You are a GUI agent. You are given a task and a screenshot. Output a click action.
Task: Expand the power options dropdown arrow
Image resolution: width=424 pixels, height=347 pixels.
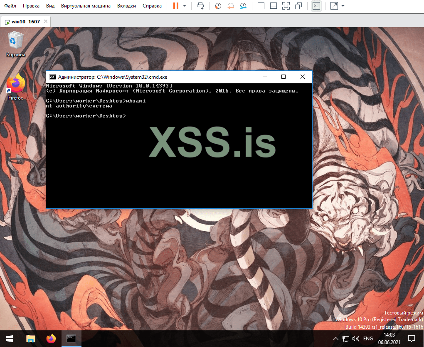185,6
